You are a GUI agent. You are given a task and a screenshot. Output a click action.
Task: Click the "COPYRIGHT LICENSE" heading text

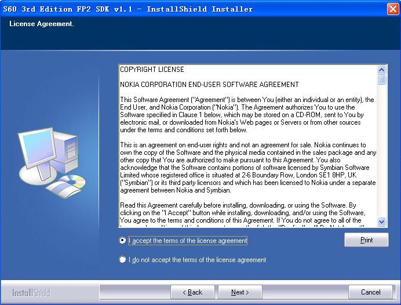(152, 70)
